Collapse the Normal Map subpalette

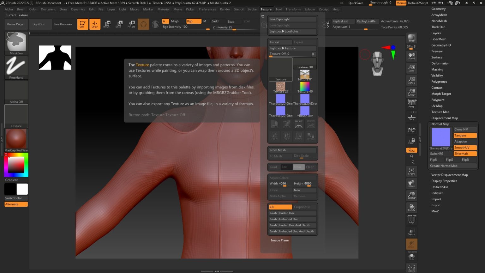[x=440, y=124]
